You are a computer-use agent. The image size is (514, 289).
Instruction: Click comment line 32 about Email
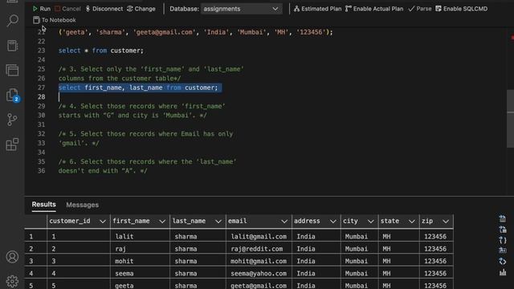coord(145,134)
